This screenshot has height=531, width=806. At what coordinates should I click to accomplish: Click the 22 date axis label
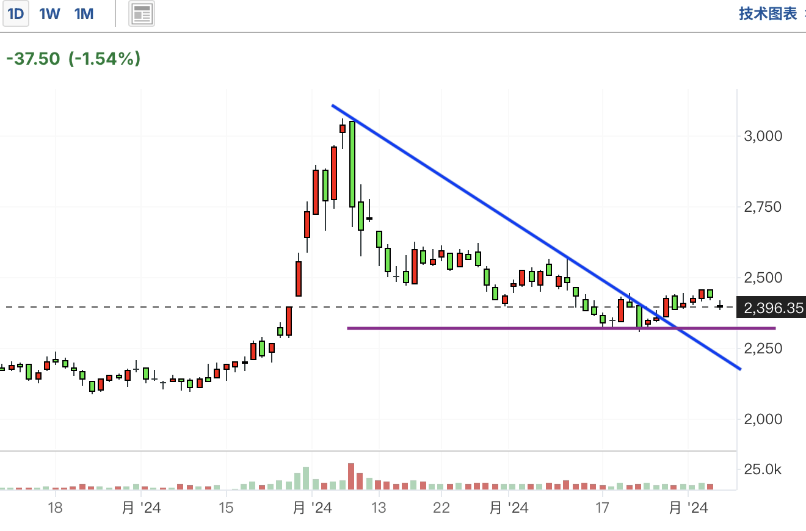click(x=441, y=508)
